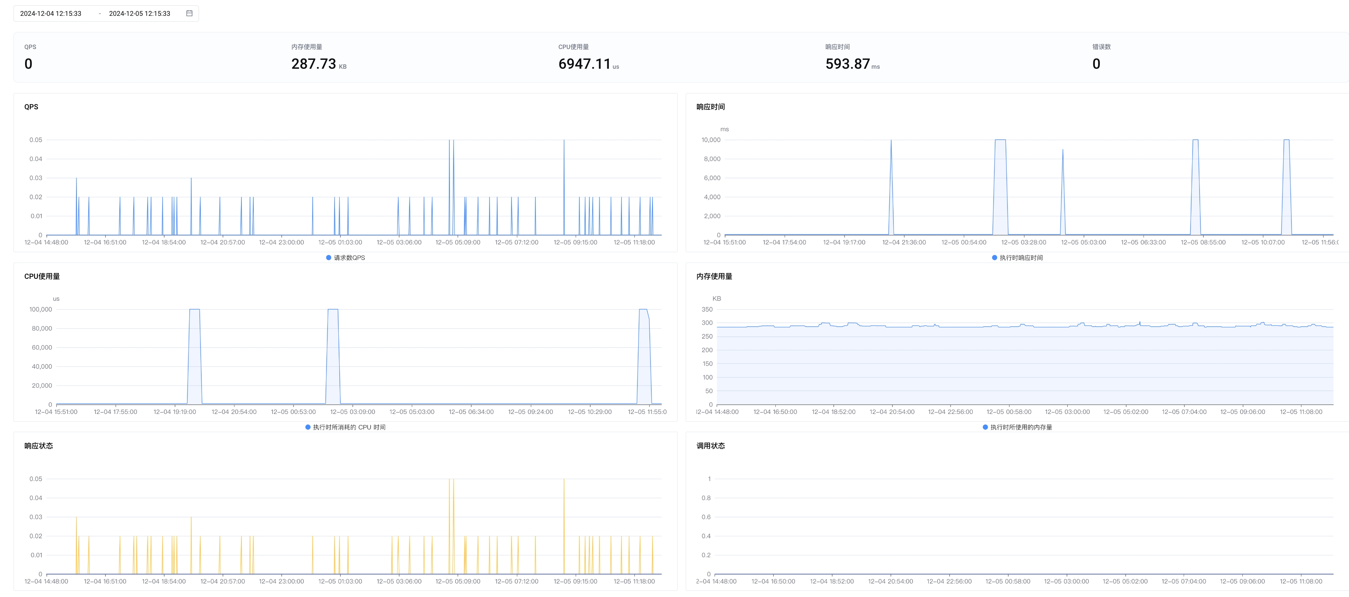This screenshot has width=1349, height=597.
Task: Edit the start date 2024-12-04 12:15:33
Action: point(51,14)
